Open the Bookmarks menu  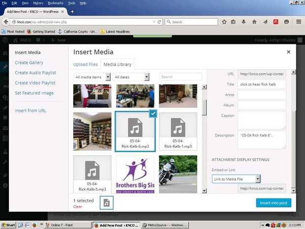pos(56,3)
